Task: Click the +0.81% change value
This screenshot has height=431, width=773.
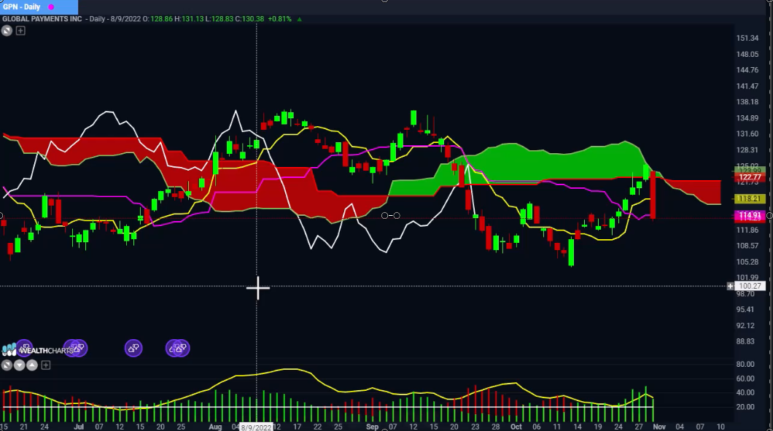Action: 279,19
